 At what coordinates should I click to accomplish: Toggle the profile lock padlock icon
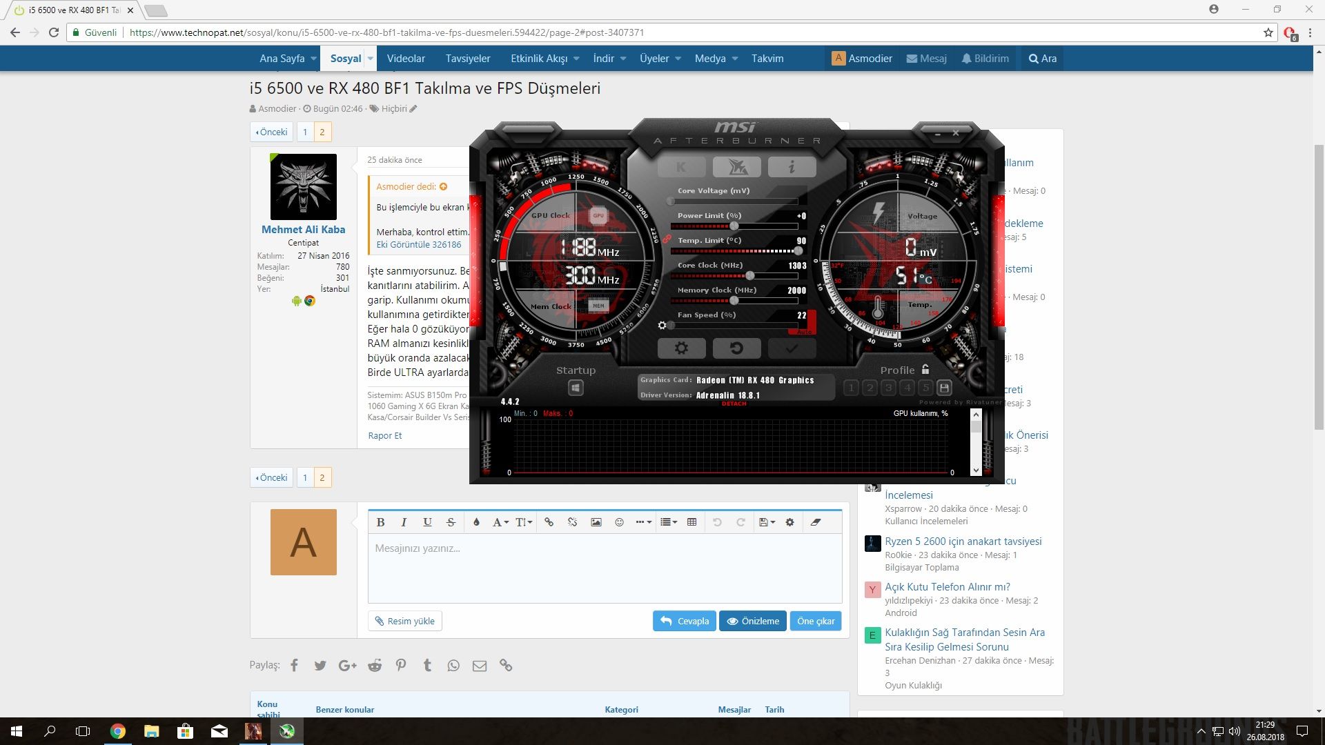(x=925, y=370)
